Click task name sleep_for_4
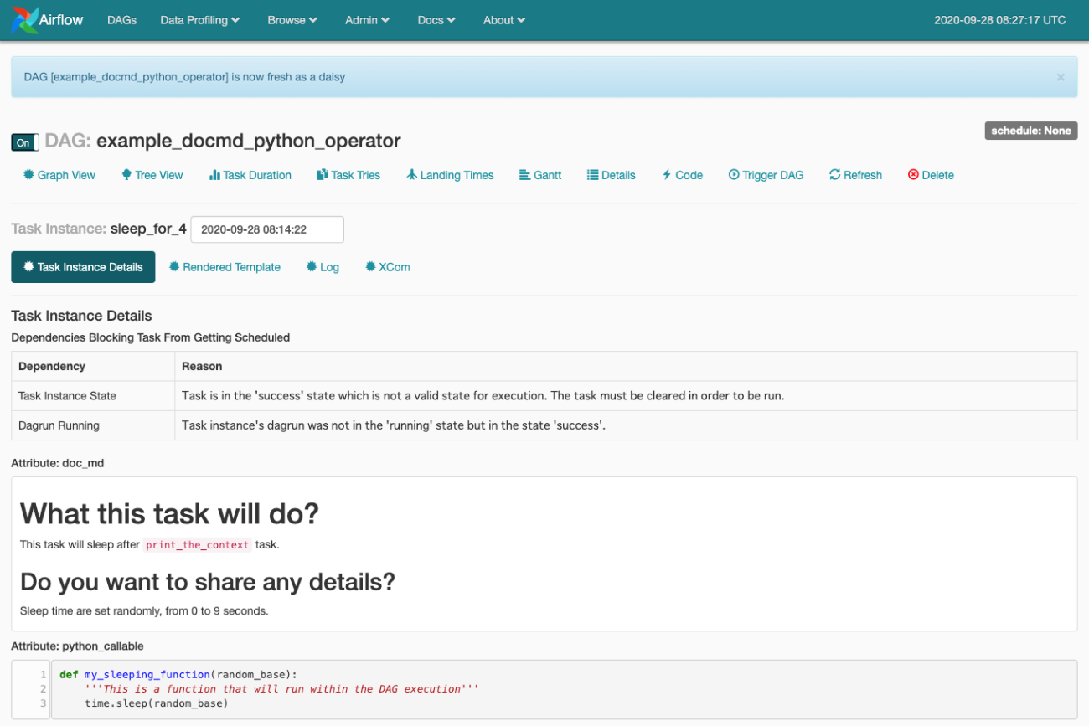 click(148, 229)
